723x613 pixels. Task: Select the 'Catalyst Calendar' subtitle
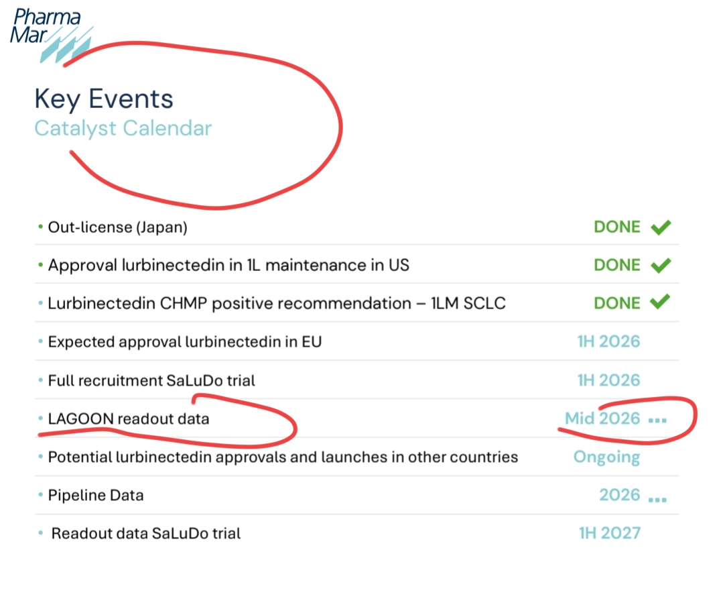(x=123, y=128)
